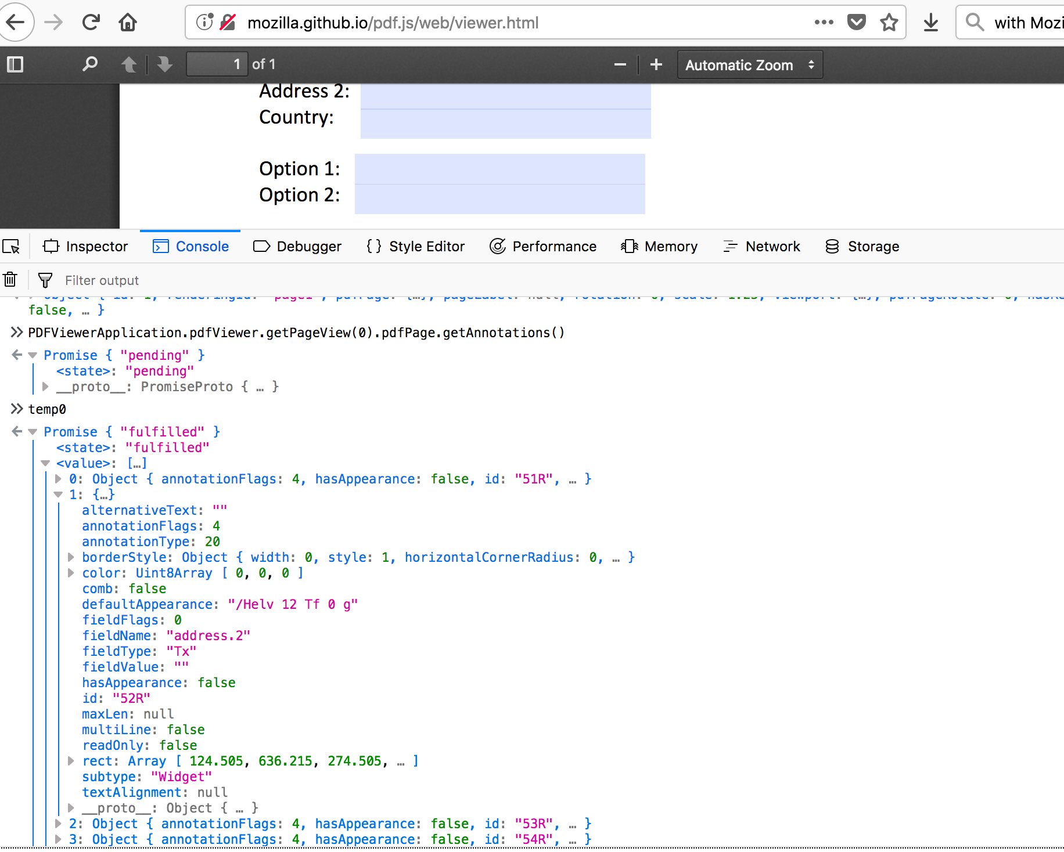Collapse the fulfilled Promise entry

[33, 431]
